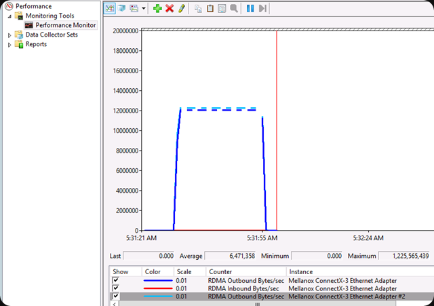Image resolution: width=434 pixels, height=306 pixels.
Task: Click red vertical time marker on graph
Action: pos(277,130)
